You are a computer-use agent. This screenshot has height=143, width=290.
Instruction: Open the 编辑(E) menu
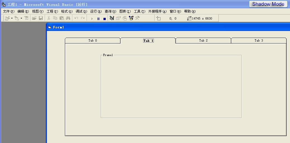23,11
